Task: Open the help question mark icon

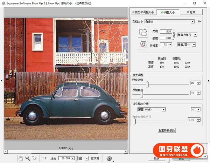Action: tap(109, 158)
